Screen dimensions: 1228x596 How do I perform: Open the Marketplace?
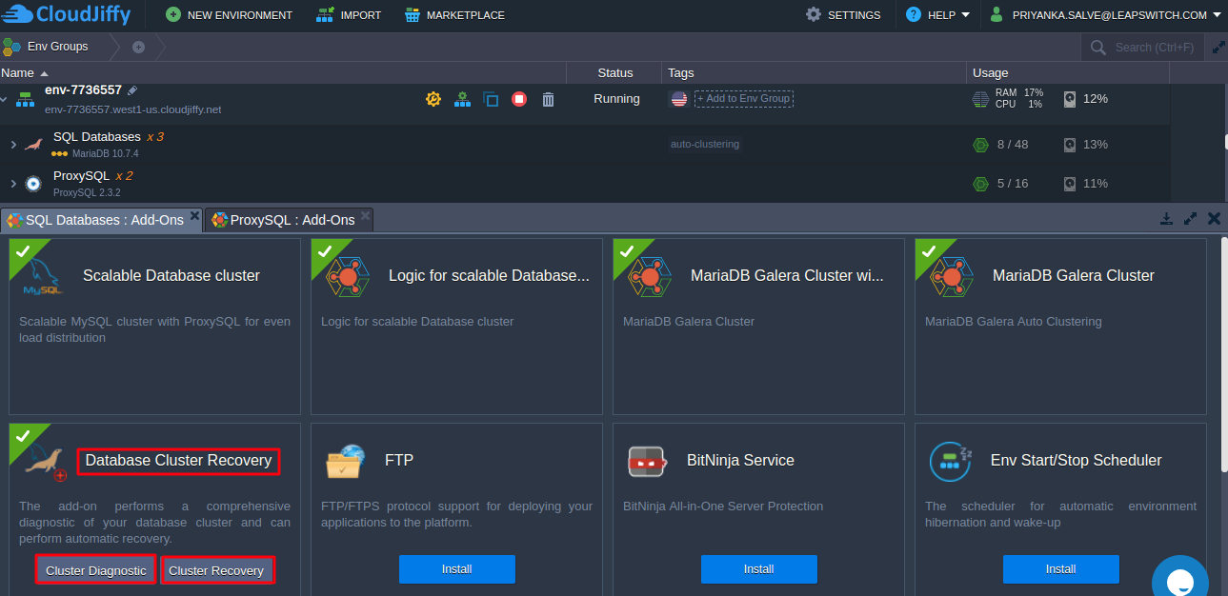[x=454, y=15]
